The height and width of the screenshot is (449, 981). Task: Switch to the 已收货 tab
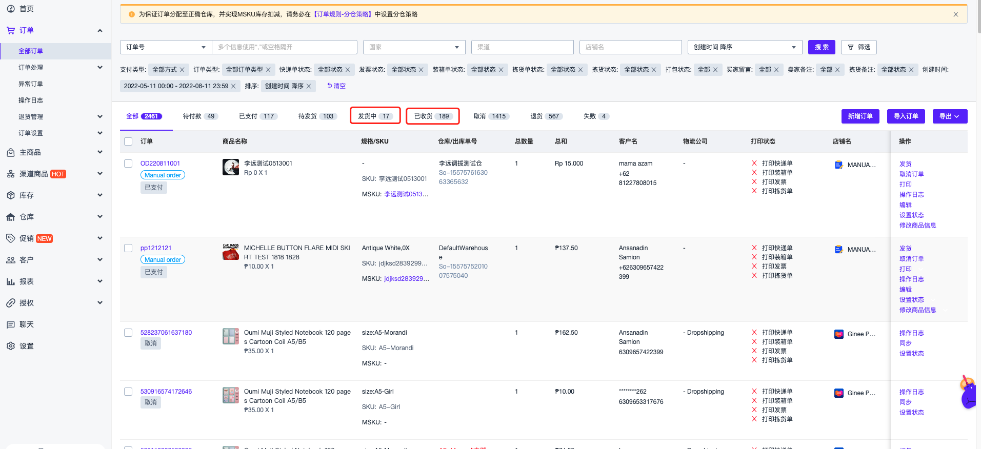(433, 116)
